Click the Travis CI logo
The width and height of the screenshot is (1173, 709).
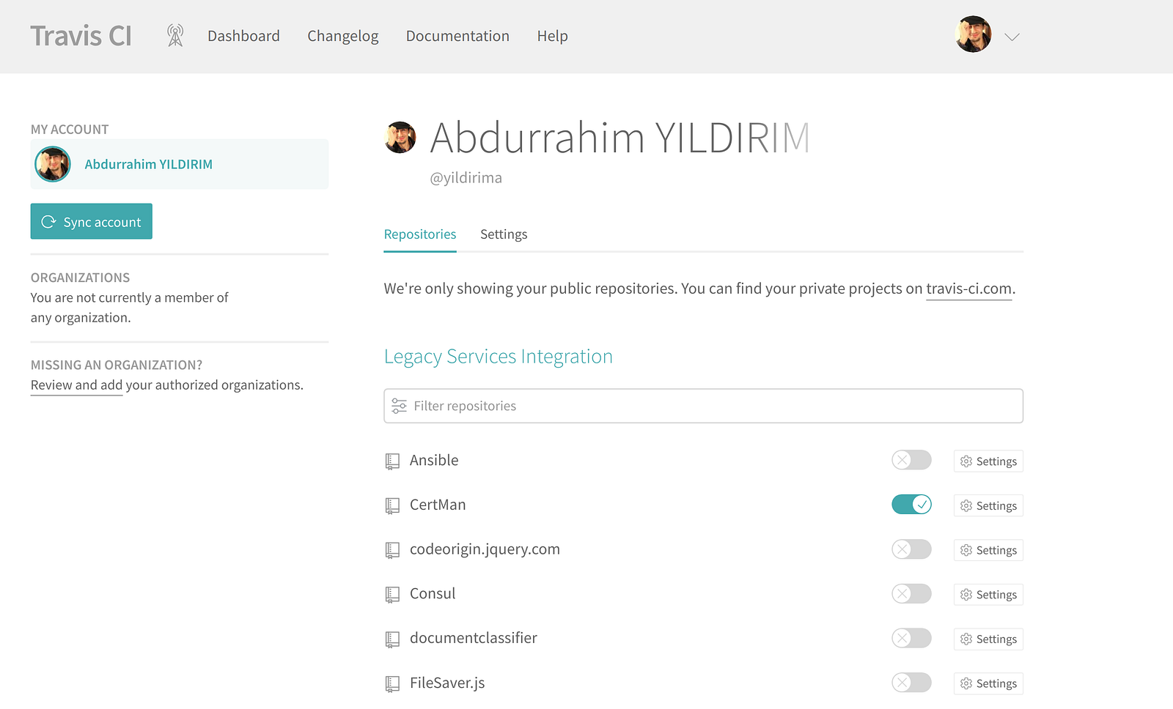coord(81,36)
